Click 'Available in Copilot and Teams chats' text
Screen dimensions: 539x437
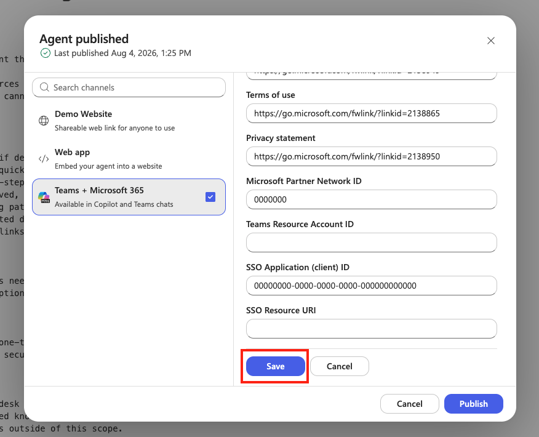tap(114, 204)
